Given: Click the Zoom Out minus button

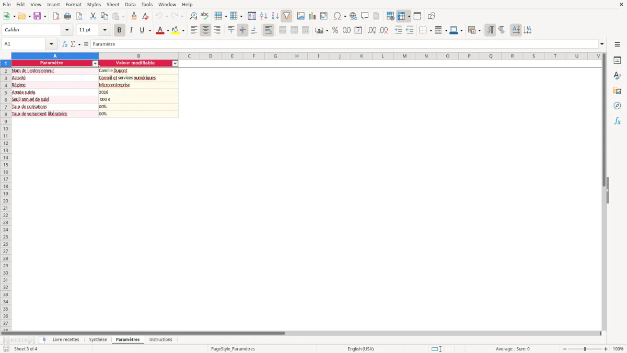Looking at the screenshot, I should pos(565,349).
